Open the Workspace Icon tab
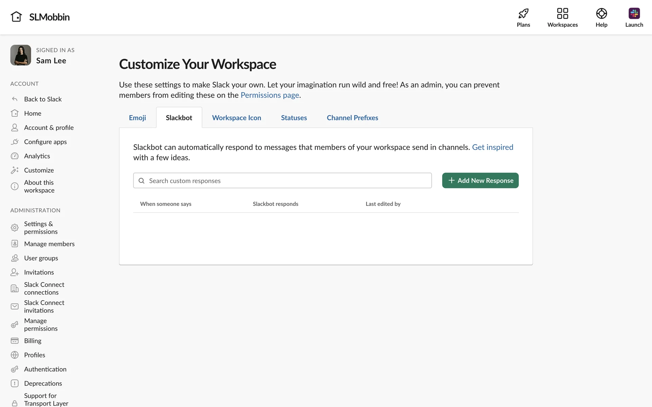Viewport: 652px width, 407px height. tap(236, 118)
